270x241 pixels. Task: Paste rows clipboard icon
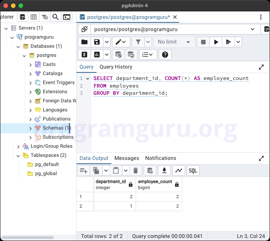(116, 171)
